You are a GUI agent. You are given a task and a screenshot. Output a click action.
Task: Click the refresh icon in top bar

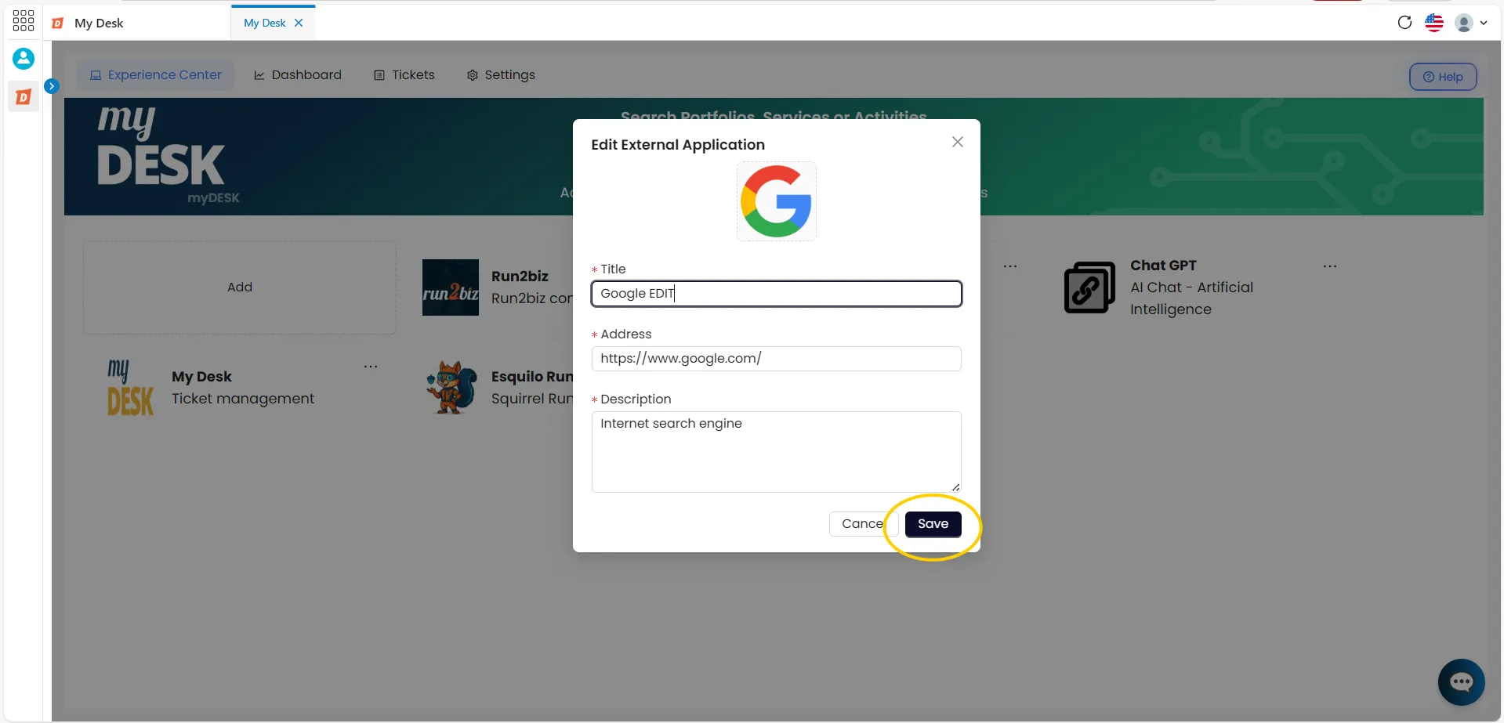tap(1404, 23)
